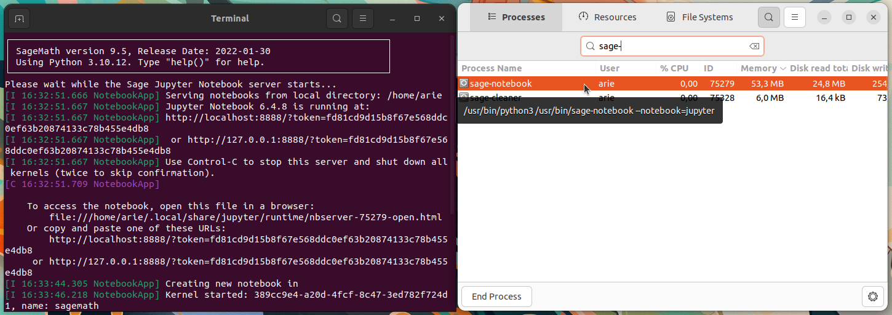The height and width of the screenshot is (315, 892).
Task: Sort by Disk read total column
Action: [x=819, y=68]
